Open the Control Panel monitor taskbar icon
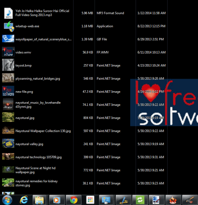Screen dimensions: 198x205 [106, 200]
